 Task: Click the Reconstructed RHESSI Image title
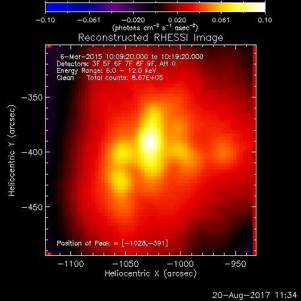[150, 38]
